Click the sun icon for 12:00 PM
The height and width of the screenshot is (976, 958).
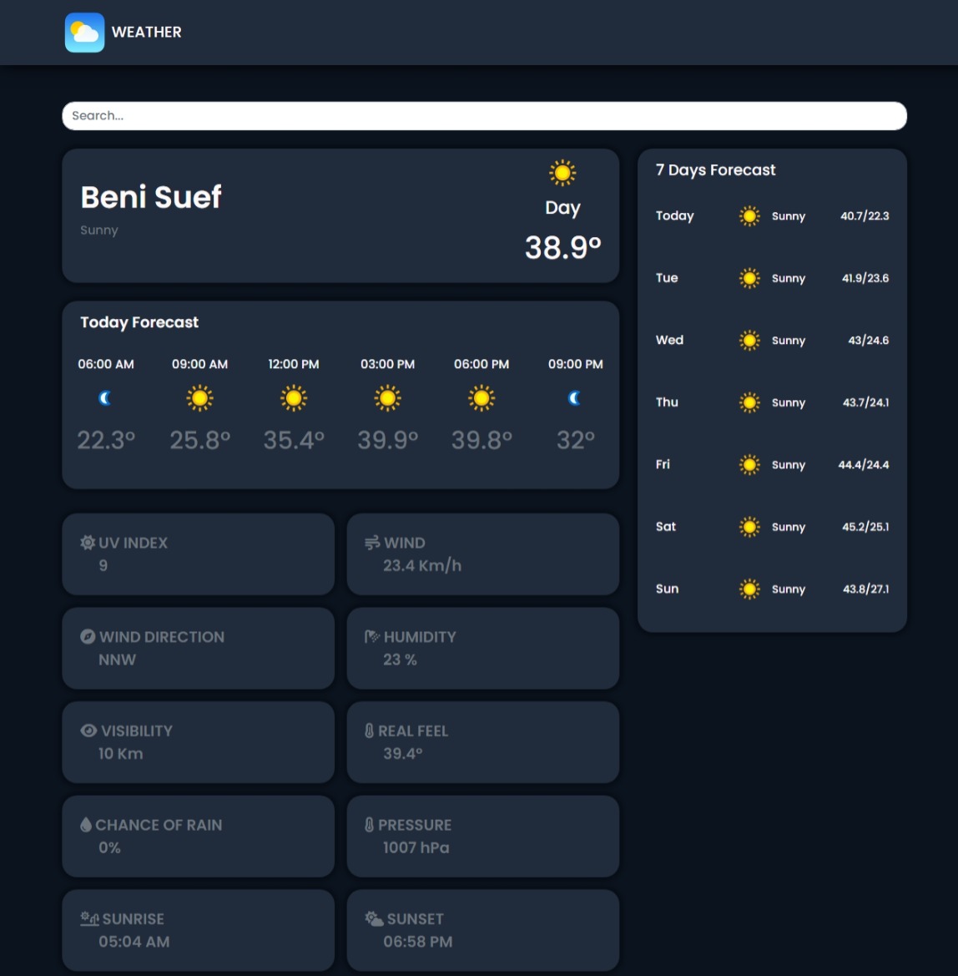point(294,398)
